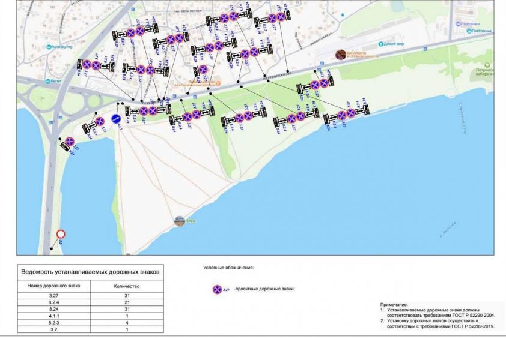Select the Пляж beach photo marker
506x339 pixels.
[x=179, y=221]
